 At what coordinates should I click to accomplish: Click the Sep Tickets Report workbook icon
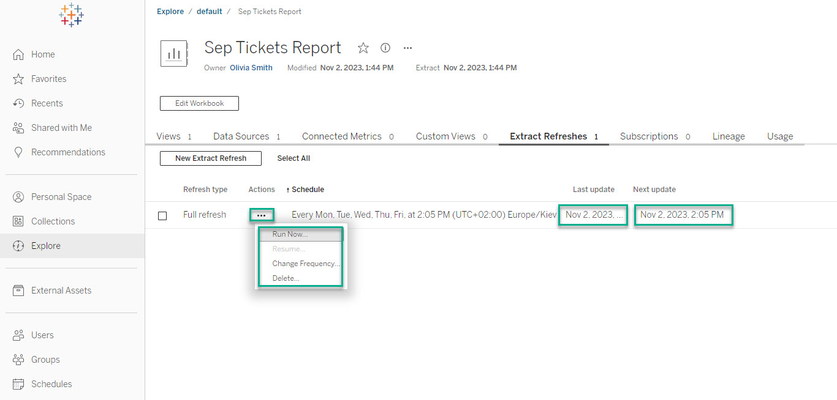(x=174, y=53)
